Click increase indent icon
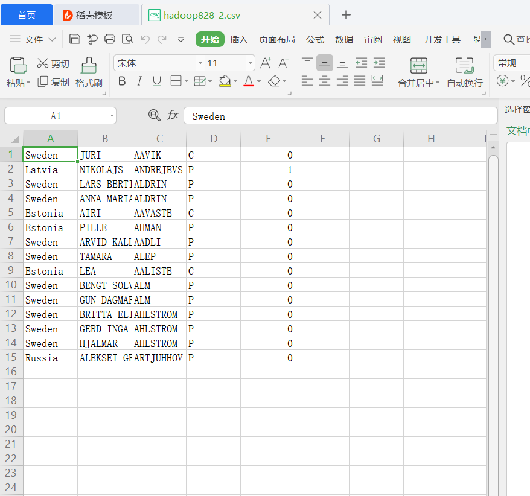Screen dimensions: 530x496 (x=379, y=63)
